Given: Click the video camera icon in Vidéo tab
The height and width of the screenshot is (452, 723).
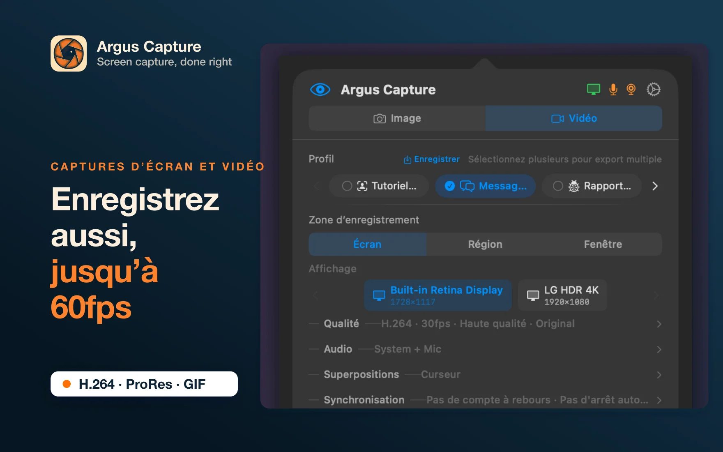Looking at the screenshot, I should pos(557,119).
